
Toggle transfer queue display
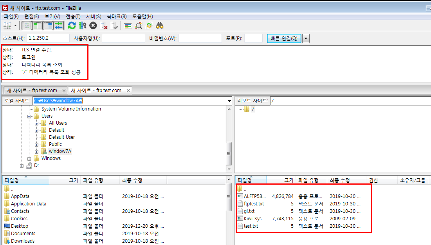pyautogui.click(x=59, y=25)
